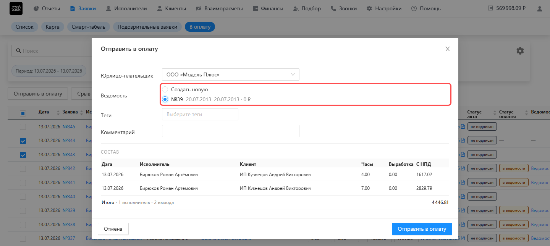Click the user profile icon

(x=539, y=8)
